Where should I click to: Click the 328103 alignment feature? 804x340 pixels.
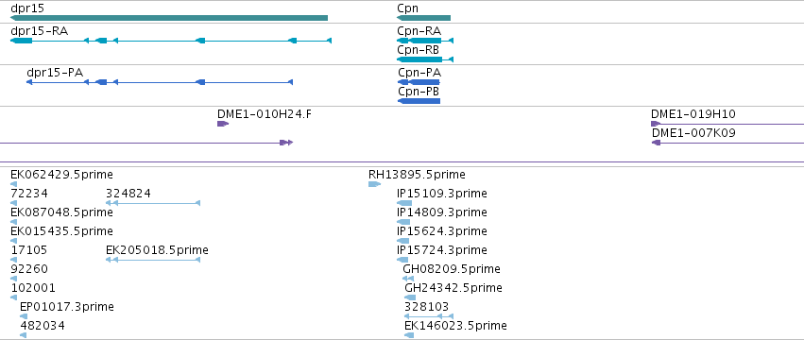coord(429,316)
